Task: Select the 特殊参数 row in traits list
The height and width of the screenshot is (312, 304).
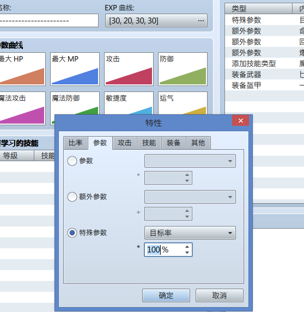Action: (x=264, y=20)
